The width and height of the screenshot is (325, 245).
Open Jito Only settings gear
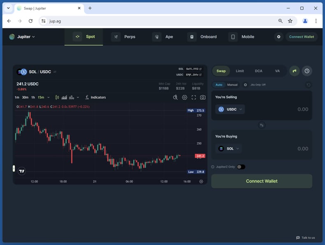click(245, 85)
